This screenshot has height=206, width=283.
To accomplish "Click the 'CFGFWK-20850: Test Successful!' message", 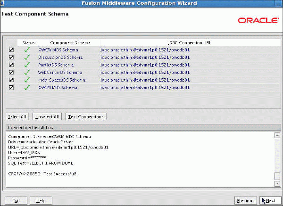I will pos(42,174).
